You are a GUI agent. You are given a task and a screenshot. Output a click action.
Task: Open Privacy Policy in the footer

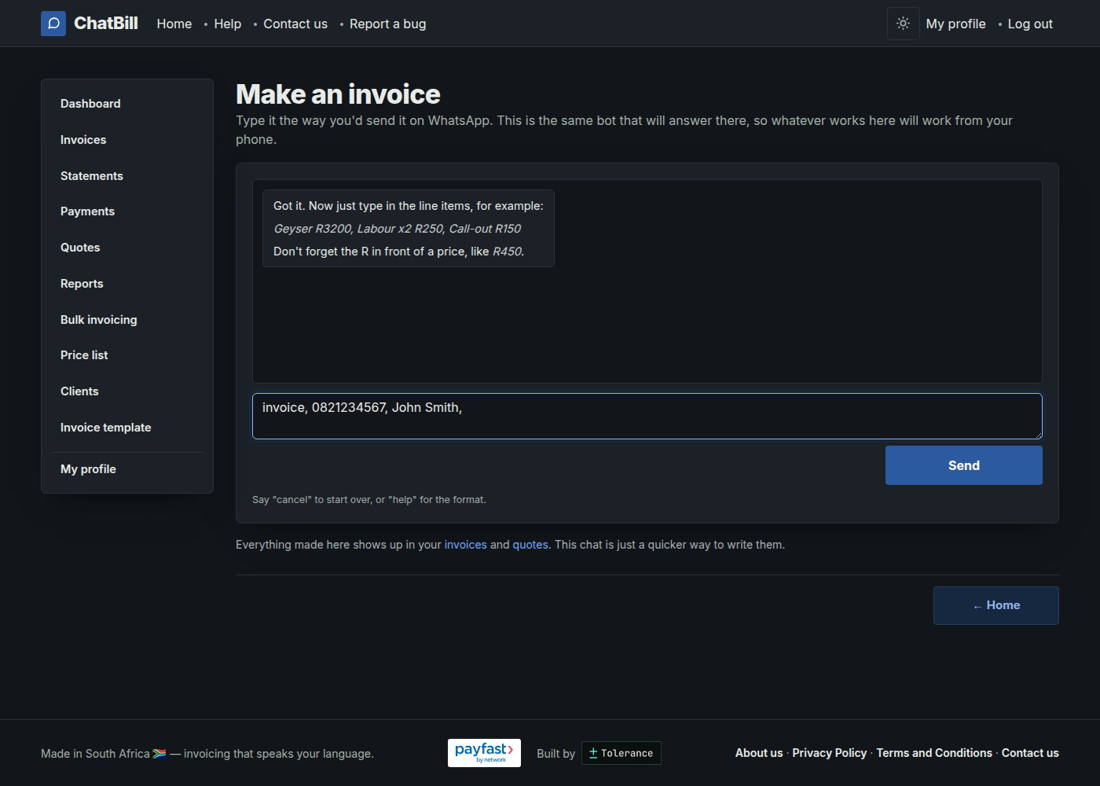click(830, 753)
